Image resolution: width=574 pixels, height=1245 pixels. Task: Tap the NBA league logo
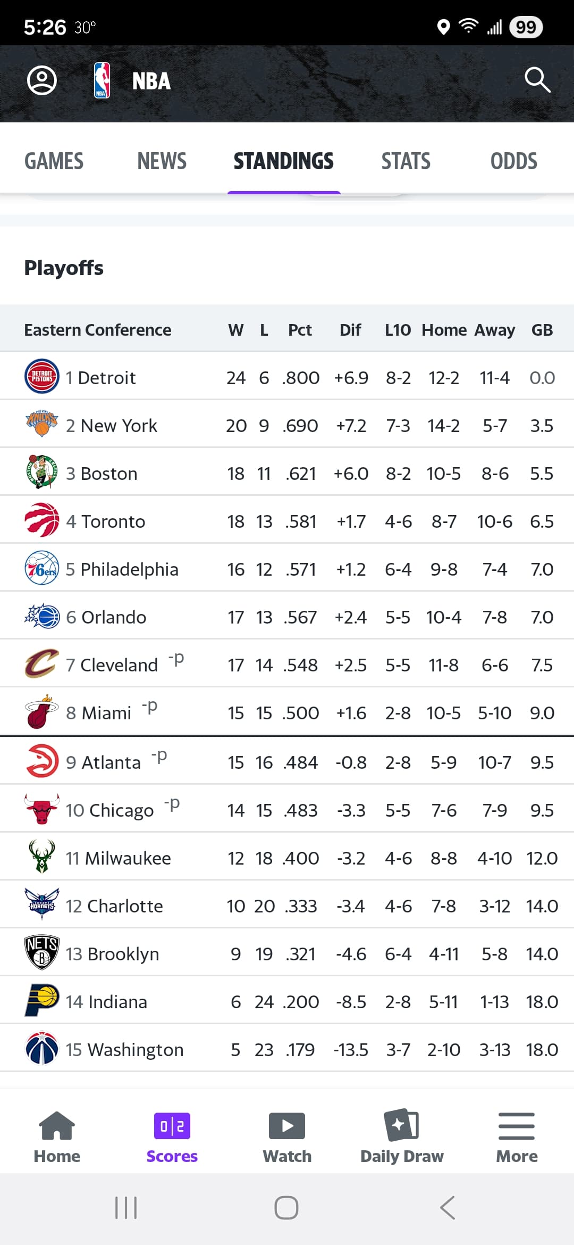(x=102, y=81)
